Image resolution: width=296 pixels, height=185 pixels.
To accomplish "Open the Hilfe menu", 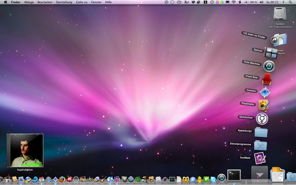I will [x=108, y=2].
